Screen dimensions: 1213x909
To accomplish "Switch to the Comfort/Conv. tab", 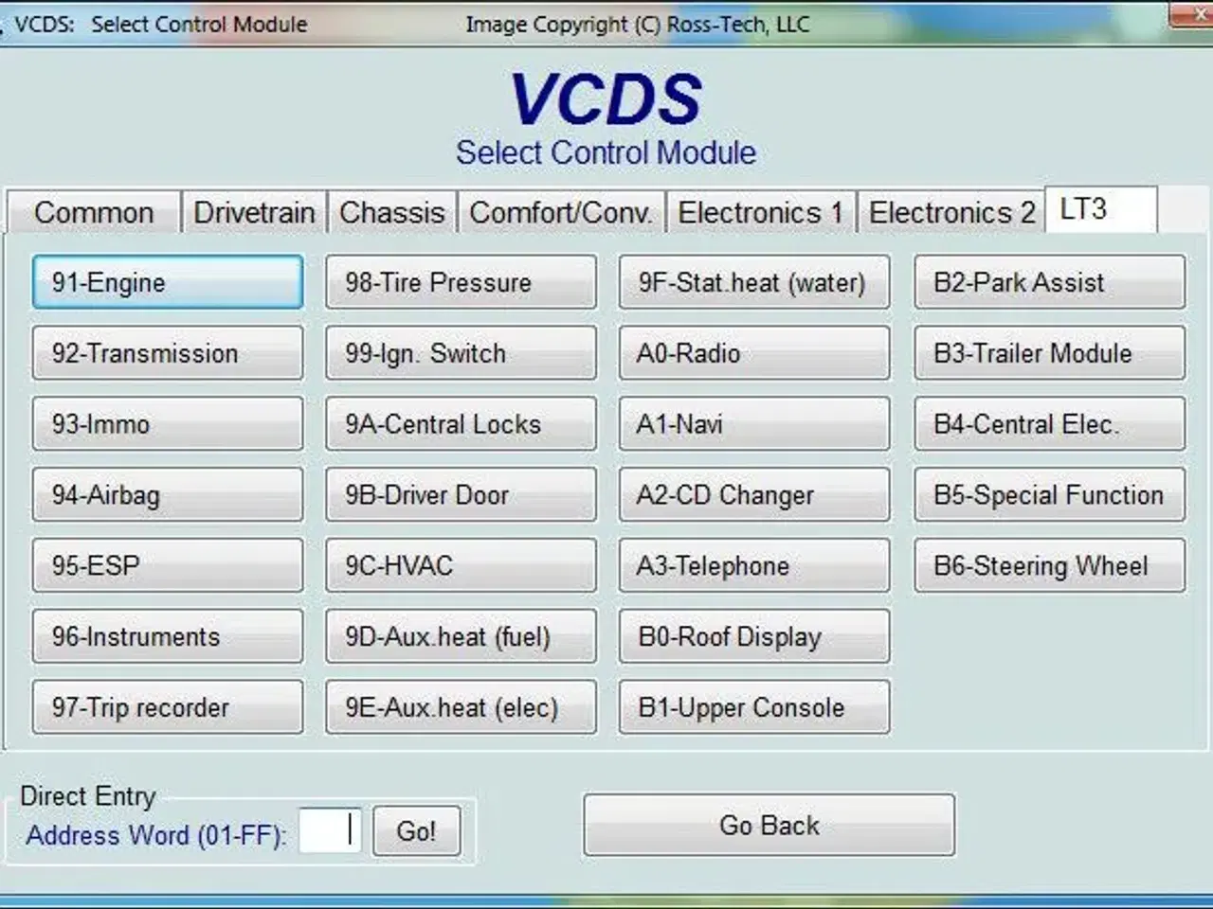I will point(561,212).
